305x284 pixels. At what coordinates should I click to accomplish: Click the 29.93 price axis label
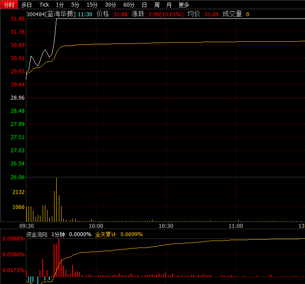[18, 71]
